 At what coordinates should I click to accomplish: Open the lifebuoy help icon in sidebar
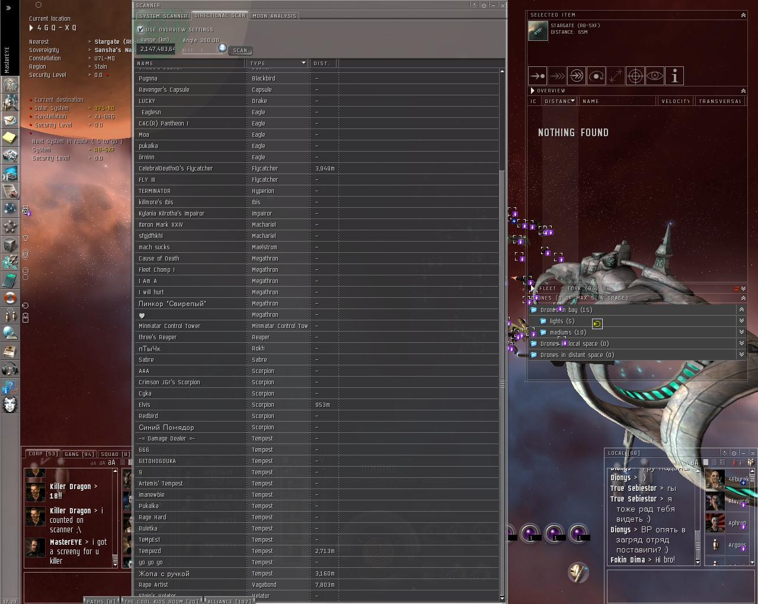coord(10,297)
